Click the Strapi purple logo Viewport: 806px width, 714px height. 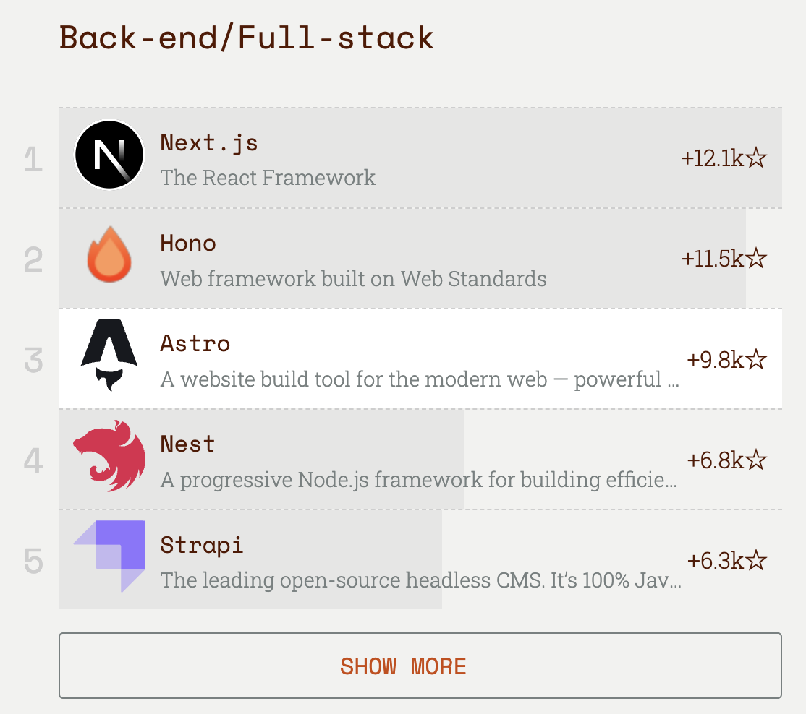click(x=109, y=556)
